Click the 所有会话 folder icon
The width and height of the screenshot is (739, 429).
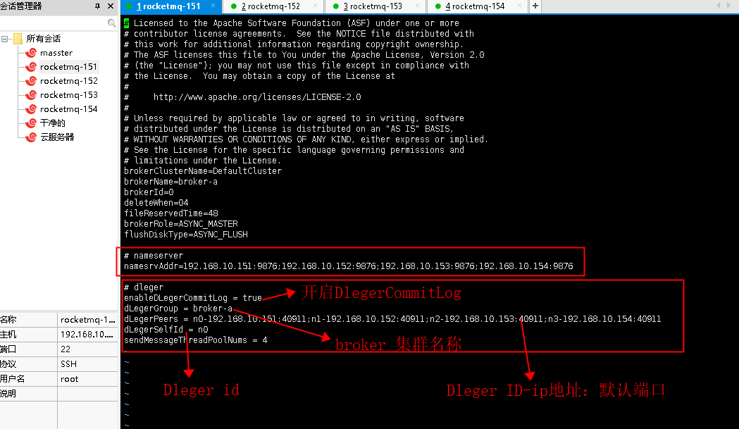(x=18, y=37)
